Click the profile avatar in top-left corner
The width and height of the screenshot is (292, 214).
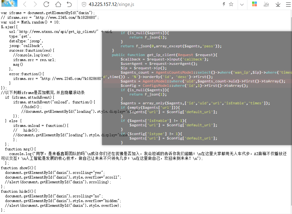pyautogui.click(x=9, y=4)
